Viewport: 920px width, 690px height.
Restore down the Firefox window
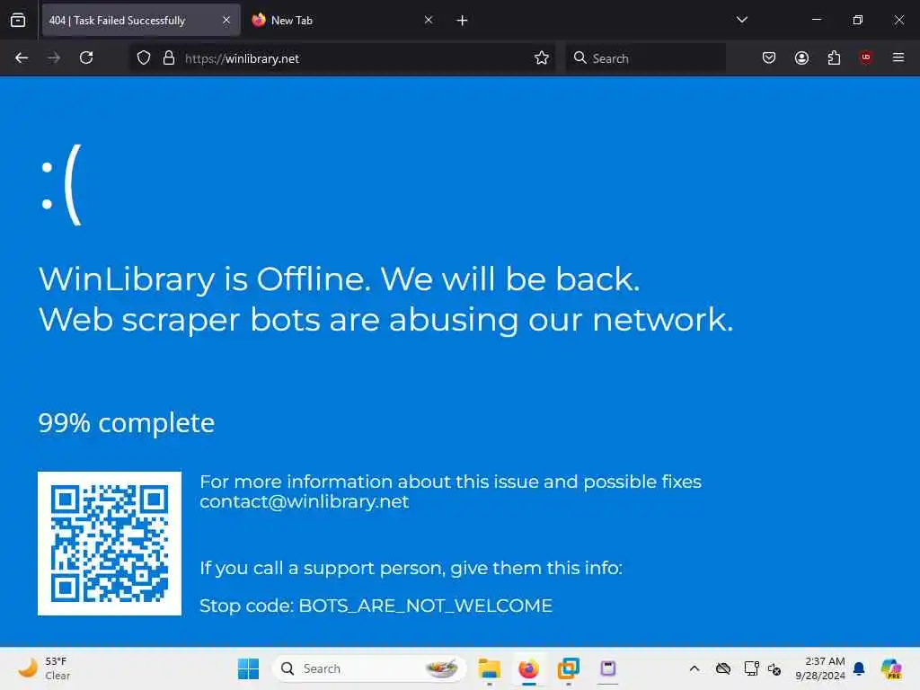pyautogui.click(x=858, y=20)
